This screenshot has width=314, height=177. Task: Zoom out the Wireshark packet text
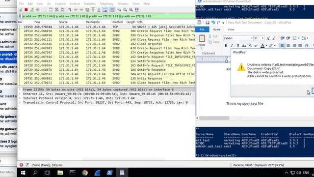125,10
